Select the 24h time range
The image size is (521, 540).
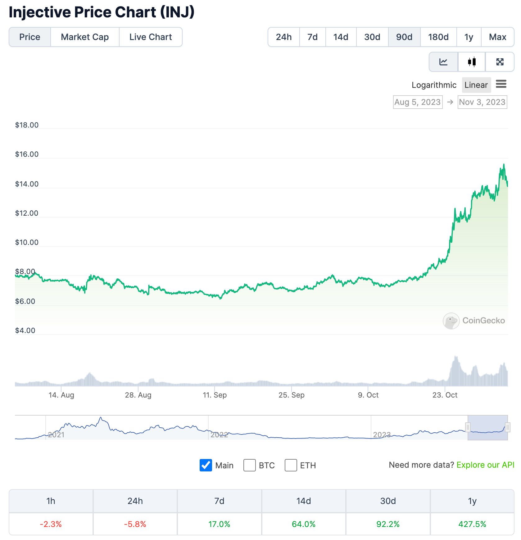tap(284, 37)
